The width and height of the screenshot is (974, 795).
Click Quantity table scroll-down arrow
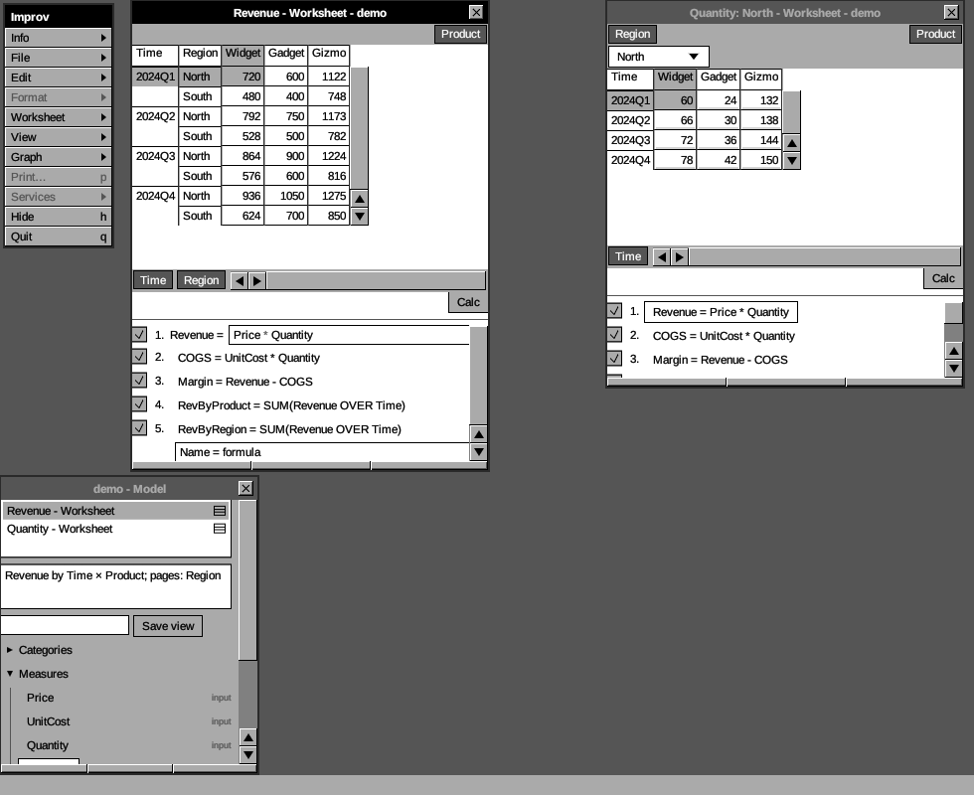click(792, 160)
